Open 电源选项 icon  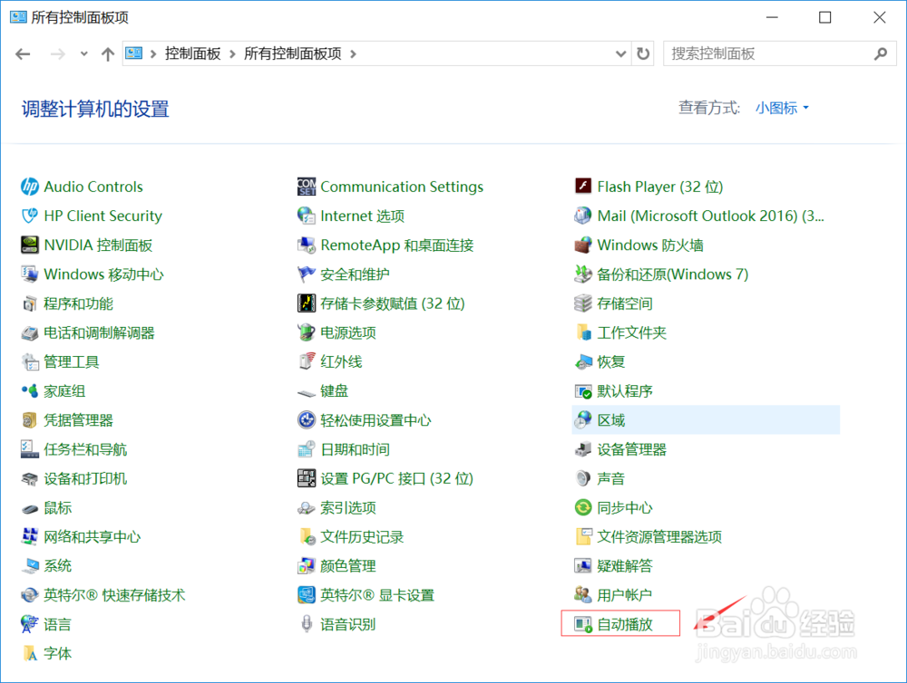coord(307,332)
